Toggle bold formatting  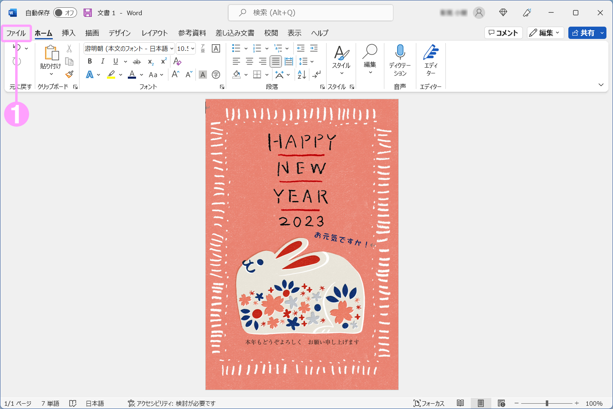(x=90, y=61)
